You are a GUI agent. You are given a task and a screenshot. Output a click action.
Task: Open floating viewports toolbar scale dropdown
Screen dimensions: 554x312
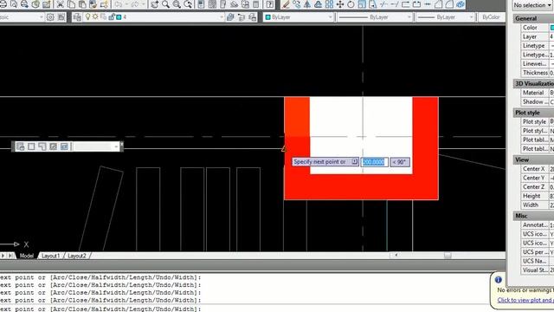(116, 146)
